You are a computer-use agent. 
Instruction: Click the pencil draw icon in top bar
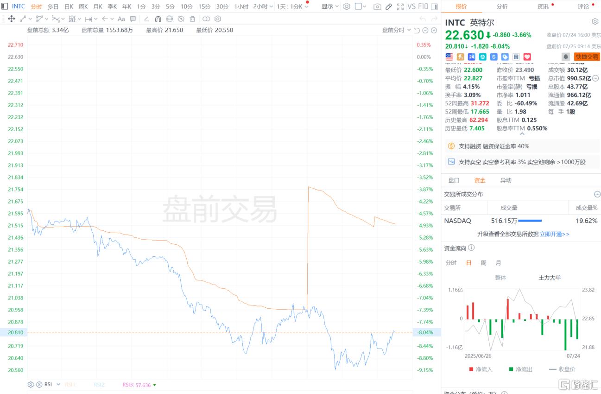click(388, 6)
